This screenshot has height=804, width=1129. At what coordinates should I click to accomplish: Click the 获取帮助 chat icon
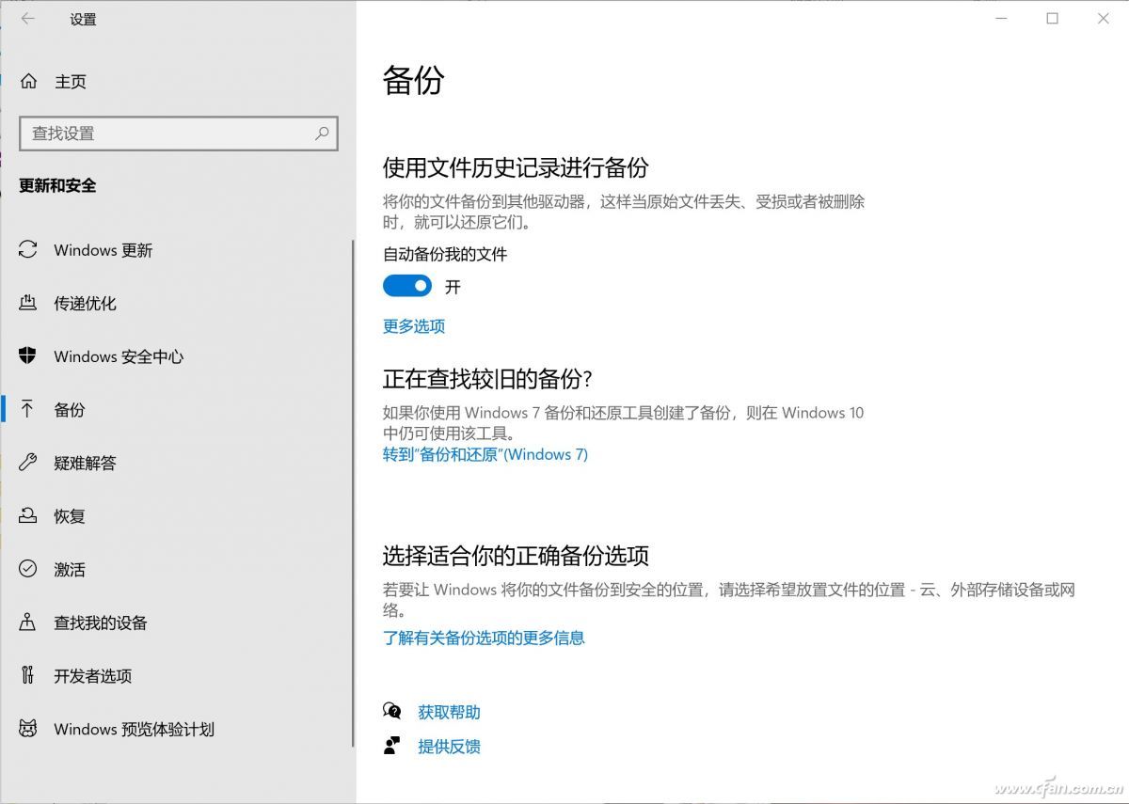[392, 711]
